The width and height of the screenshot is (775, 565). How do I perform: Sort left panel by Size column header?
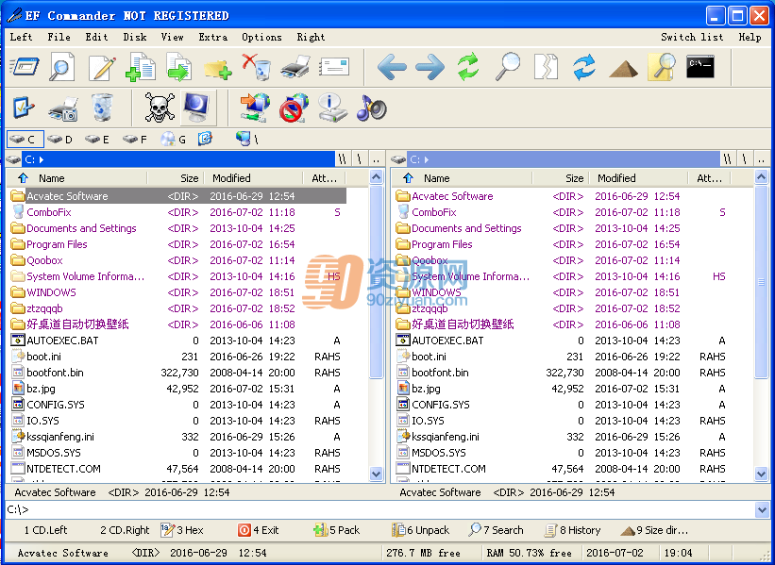[175, 178]
